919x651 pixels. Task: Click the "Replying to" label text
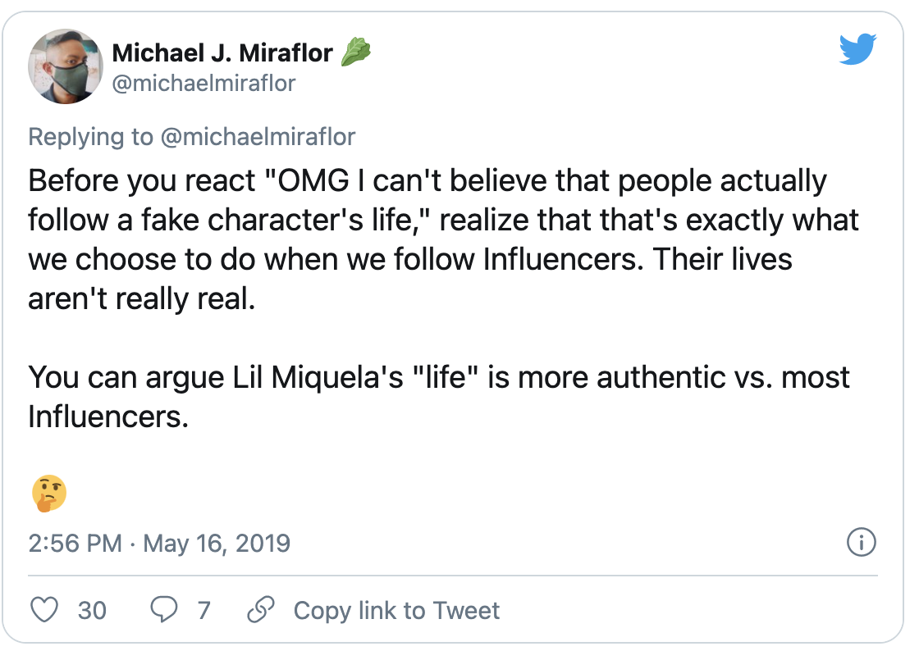[90, 136]
